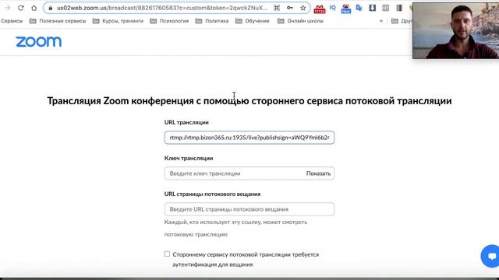Click the 'URL трансляции' label
This screenshot has height=280, width=499.
pos(186,122)
